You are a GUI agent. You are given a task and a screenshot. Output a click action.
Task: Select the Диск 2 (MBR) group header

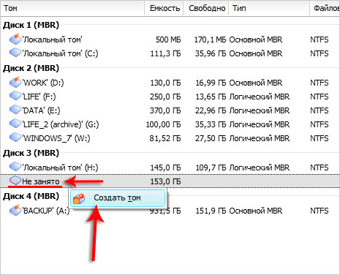(31, 68)
